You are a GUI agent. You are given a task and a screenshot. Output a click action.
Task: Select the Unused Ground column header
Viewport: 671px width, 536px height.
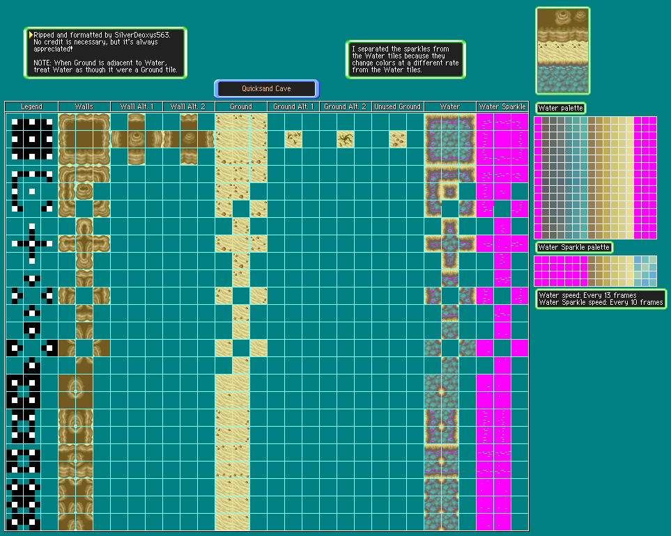398,107
